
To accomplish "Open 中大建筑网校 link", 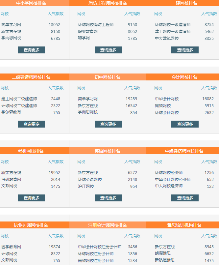I will coord(167,39).
